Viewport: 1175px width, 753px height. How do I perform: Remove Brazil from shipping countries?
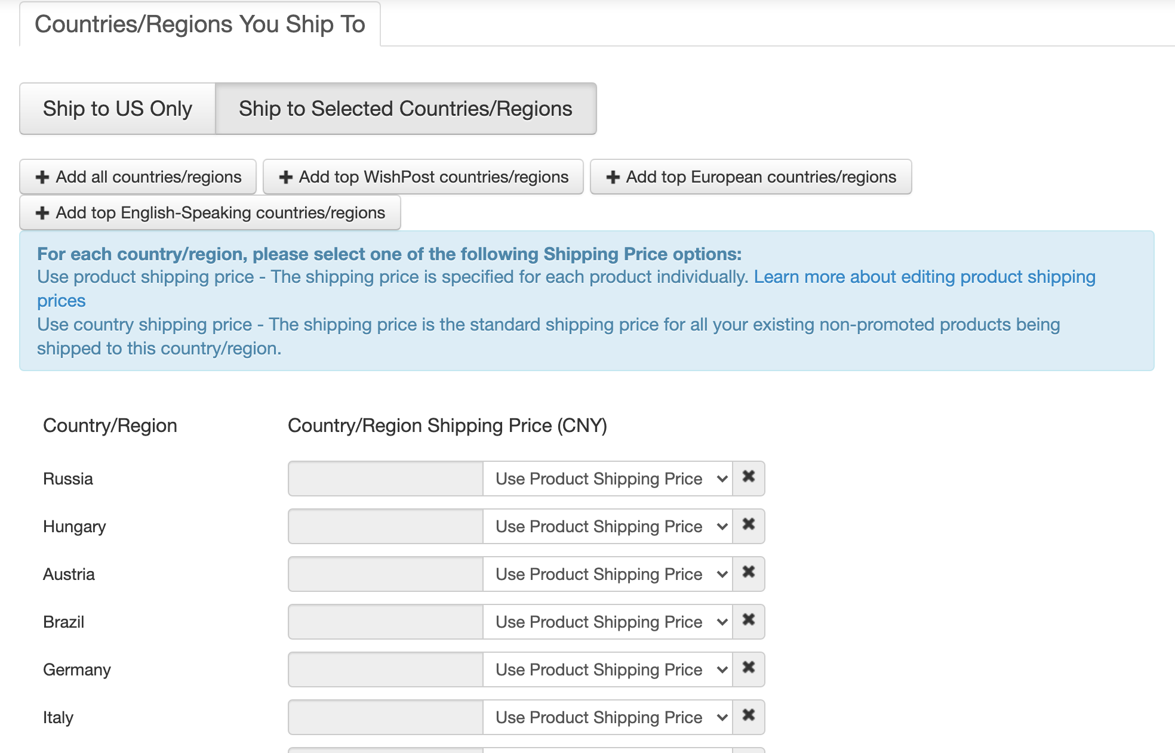[748, 621]
